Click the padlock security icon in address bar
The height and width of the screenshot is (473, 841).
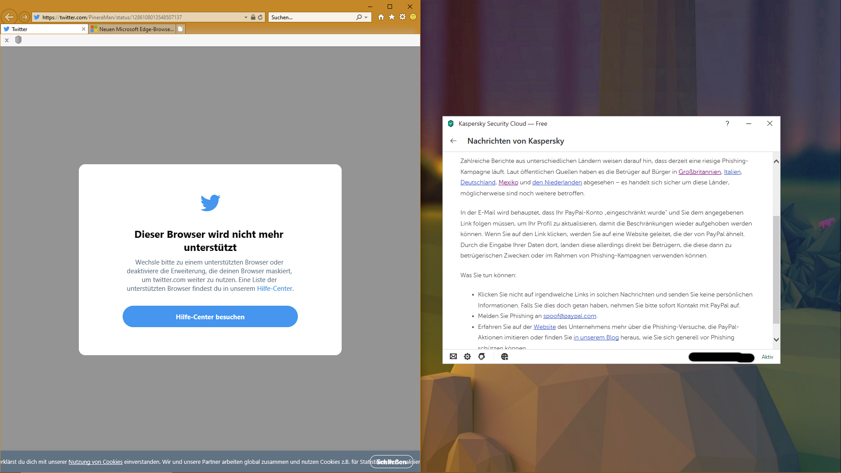(x=253, y=17)
